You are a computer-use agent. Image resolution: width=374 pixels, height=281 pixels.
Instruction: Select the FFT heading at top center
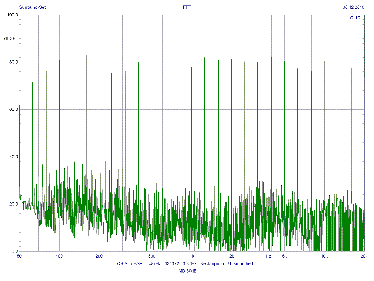click(x=187, y=7)
